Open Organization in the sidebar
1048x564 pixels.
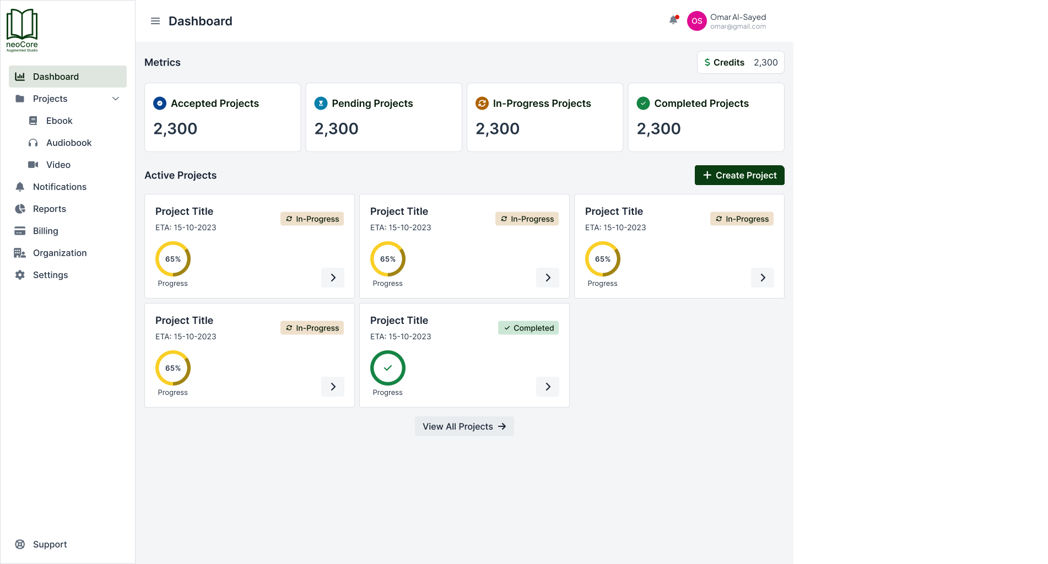[x=60, y=253]
